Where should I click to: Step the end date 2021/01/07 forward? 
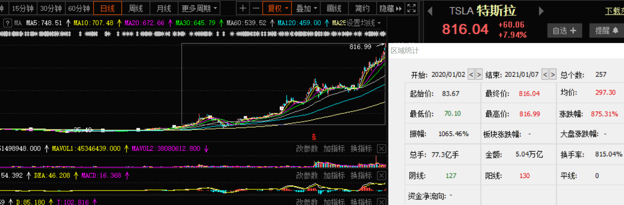pyautogui.click(x=553, y=74)
